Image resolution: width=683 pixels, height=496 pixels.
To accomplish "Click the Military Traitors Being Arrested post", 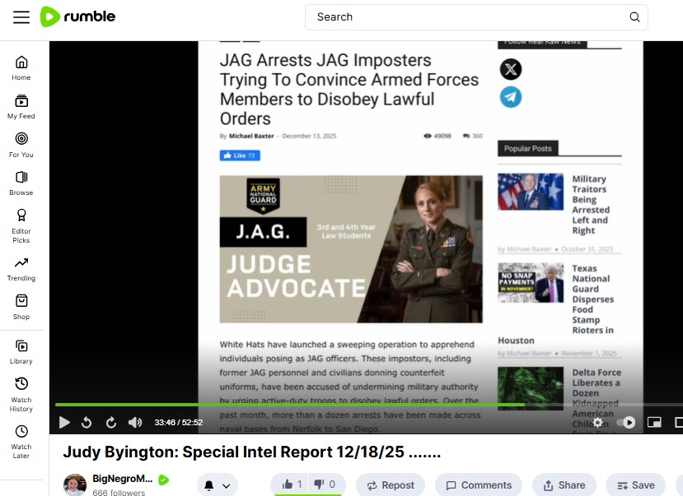I will tap(591, 205).
